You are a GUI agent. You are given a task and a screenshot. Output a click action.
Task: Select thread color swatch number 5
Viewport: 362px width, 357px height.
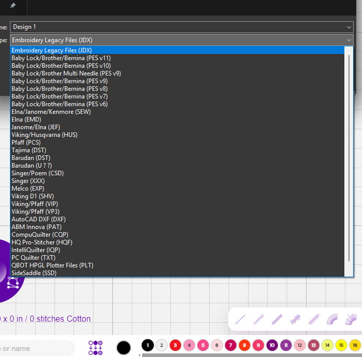click(x=203, y=345)
